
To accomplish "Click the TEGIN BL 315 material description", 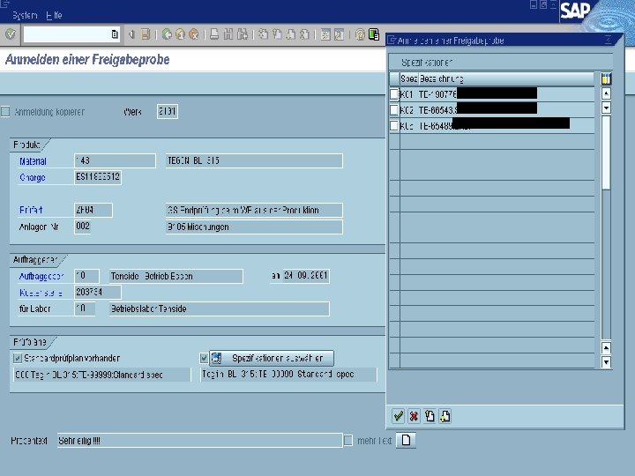I will pyautogui.click(x=254, y=160).
